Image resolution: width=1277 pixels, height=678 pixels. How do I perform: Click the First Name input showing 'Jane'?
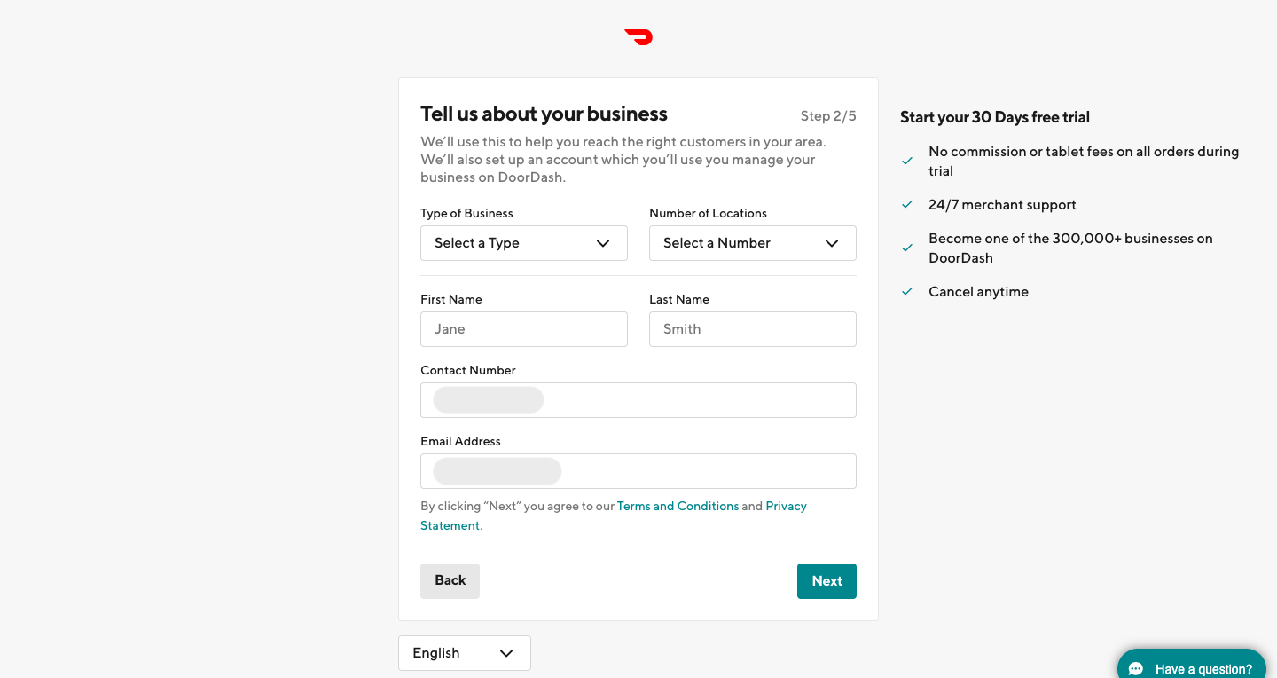click(523, 329)
